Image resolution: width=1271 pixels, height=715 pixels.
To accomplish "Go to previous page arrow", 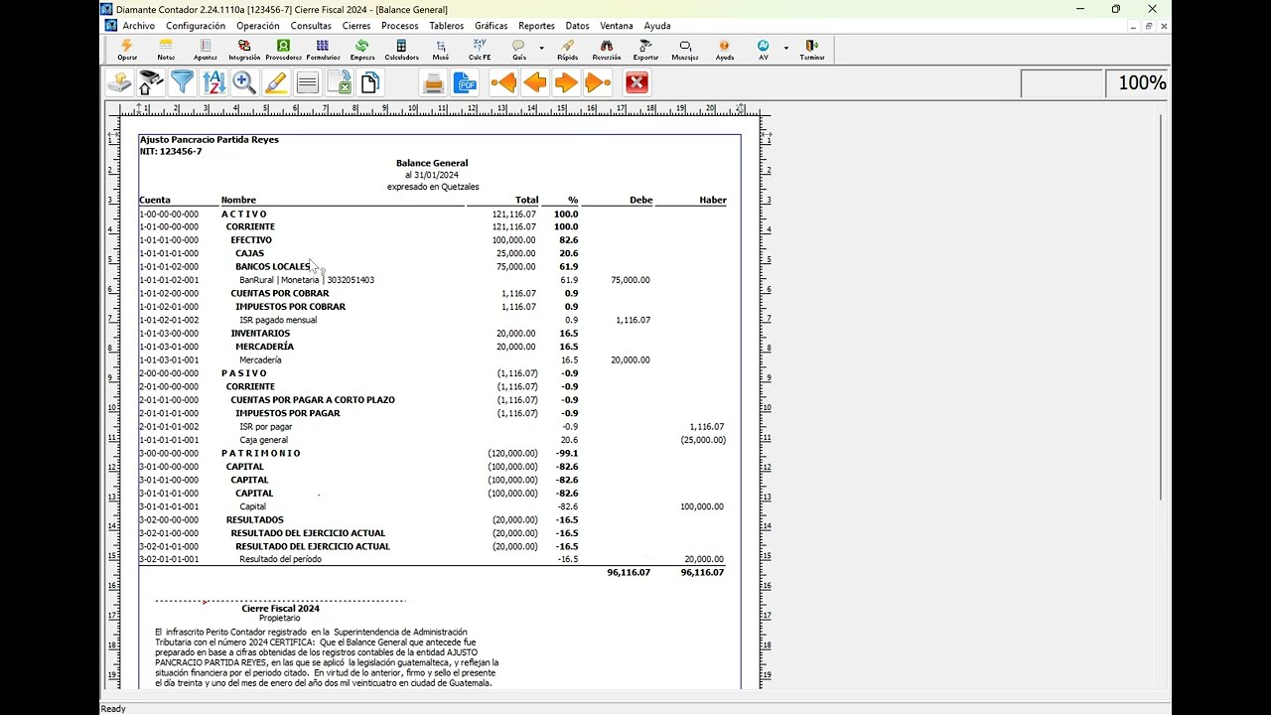I will tap(535, 83).
